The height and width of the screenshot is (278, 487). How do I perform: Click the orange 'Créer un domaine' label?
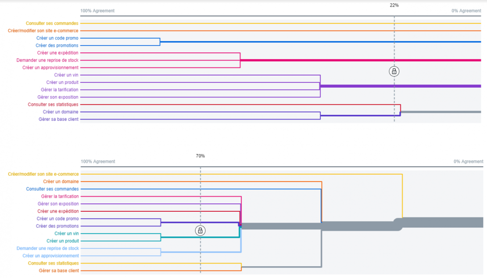pyautogui.click(x=61, y=181)
